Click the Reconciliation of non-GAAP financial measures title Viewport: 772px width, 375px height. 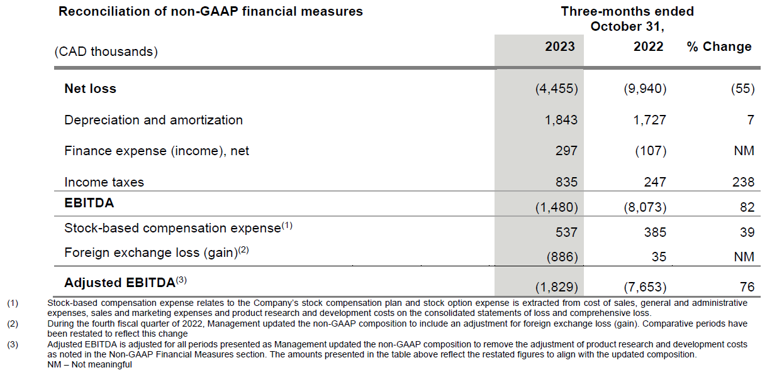click(x=210, y=11)
